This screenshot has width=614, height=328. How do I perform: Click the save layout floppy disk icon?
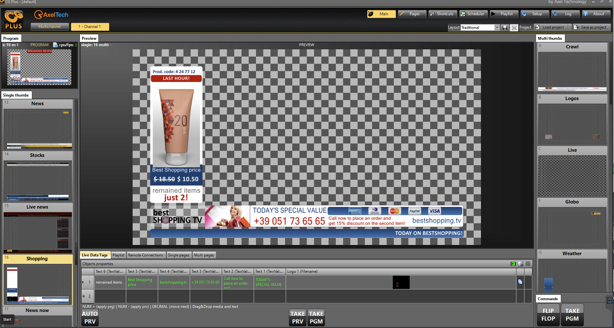point(505,27)
